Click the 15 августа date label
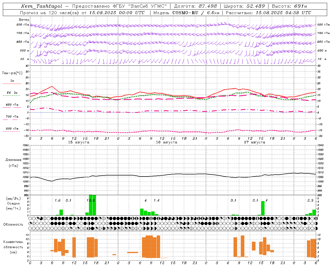The height and width of the screenshot is (265, 331). pyautogui.click(x=79, y=142)
